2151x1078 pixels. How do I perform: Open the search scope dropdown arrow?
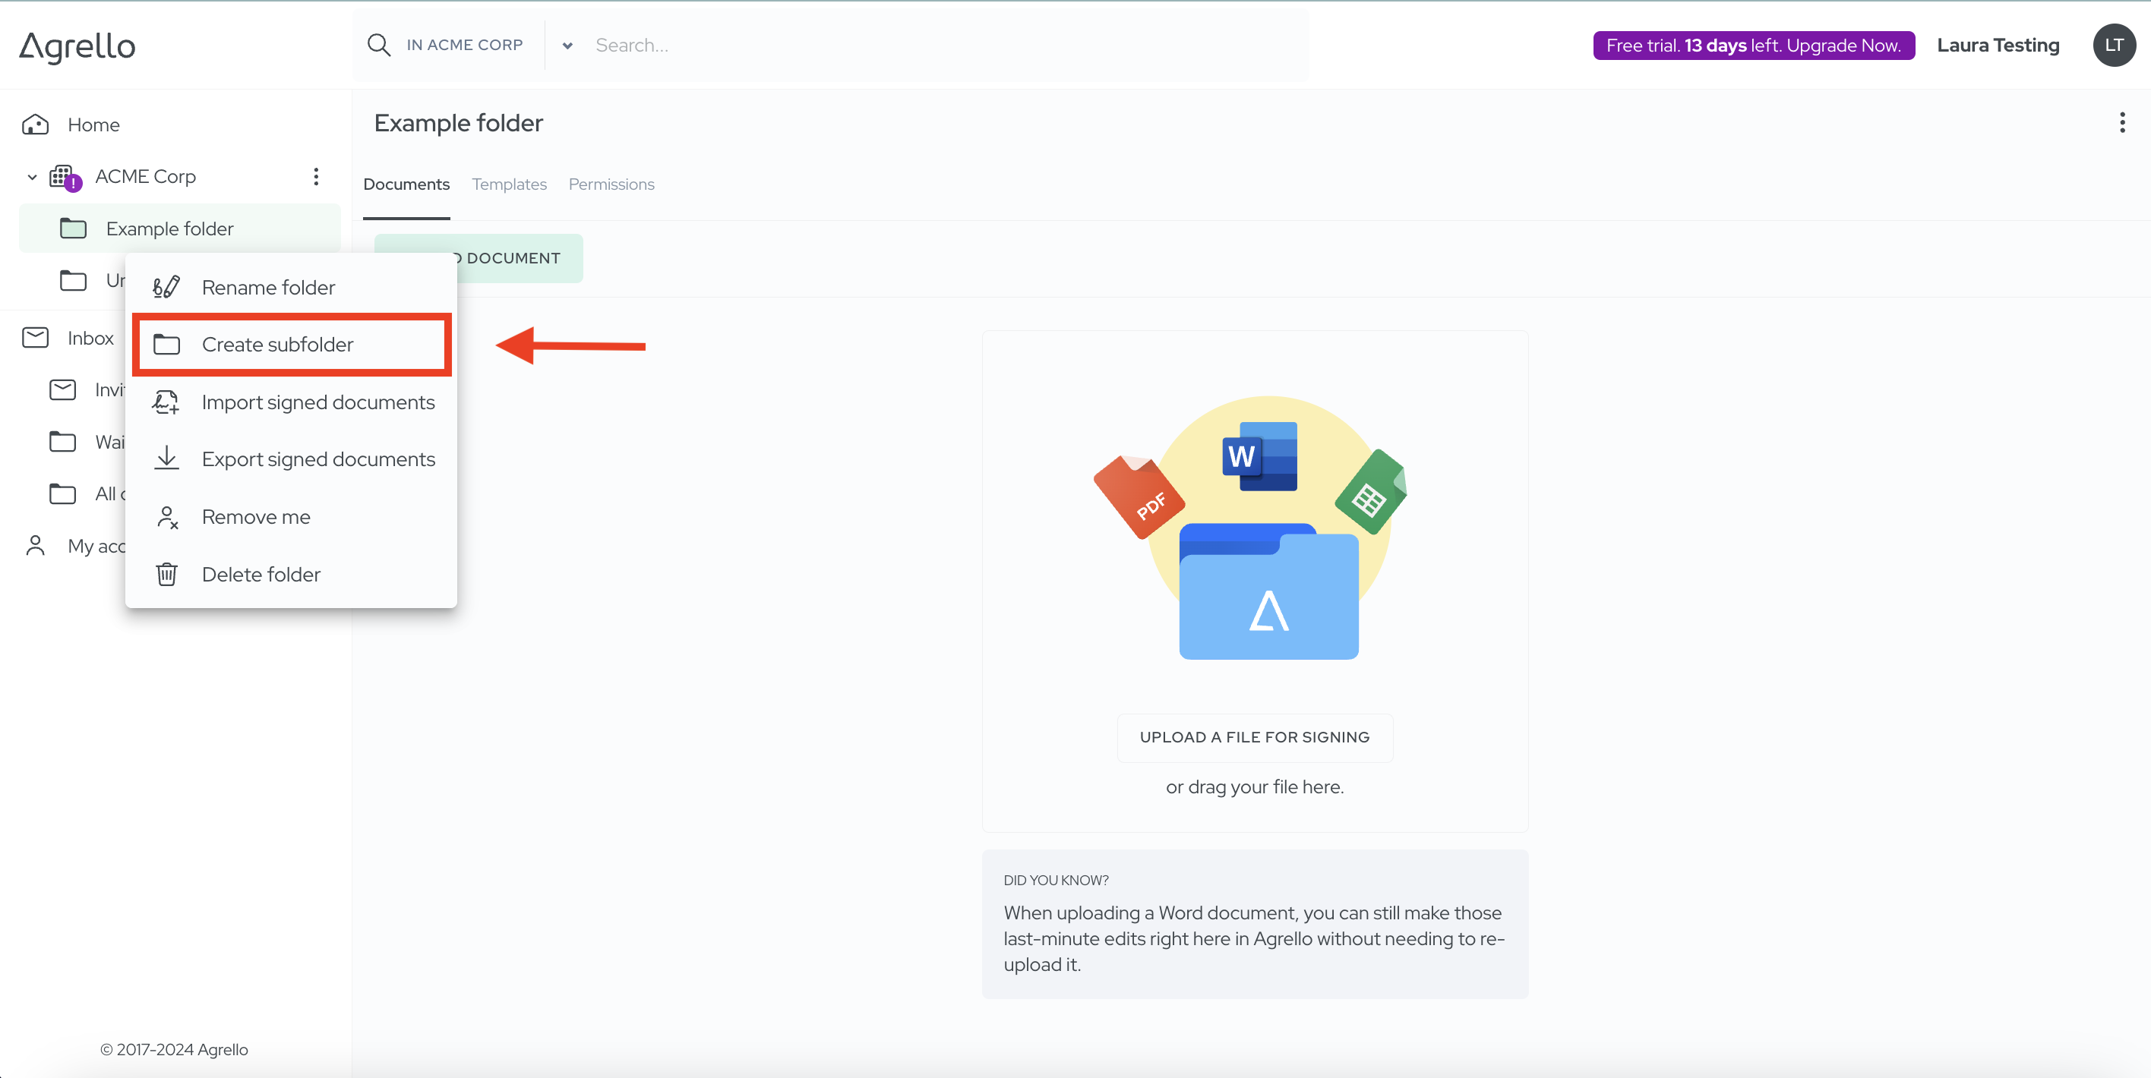pyautogui.click(x=568, y=46)
